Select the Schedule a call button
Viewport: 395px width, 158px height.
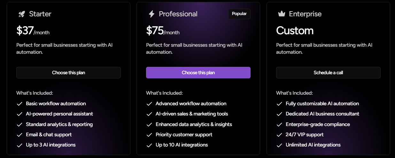click(328, 73)
